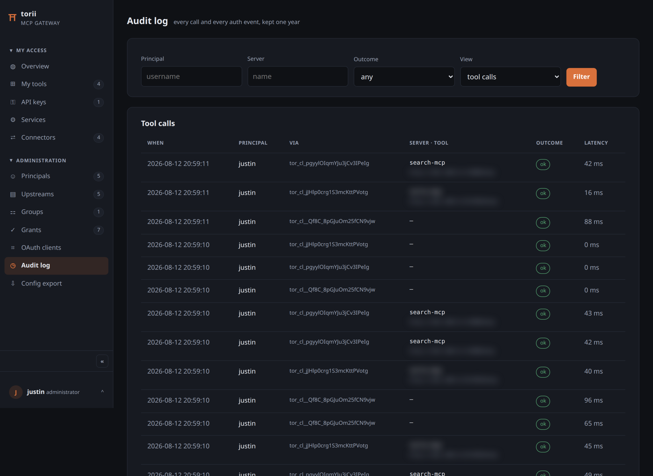
Task: Click the Services gear icon
Action: point(13,120)
